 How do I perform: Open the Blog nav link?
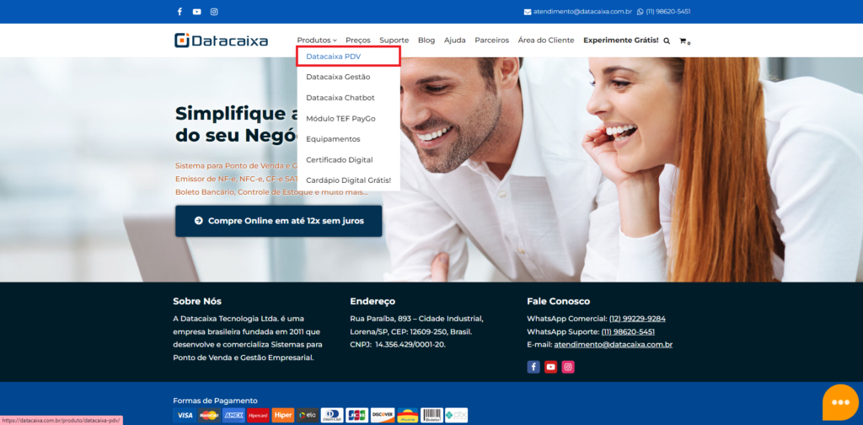pyautogui.click(x=426, y=40)
